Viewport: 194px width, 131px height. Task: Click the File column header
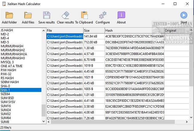coord(65,30)
